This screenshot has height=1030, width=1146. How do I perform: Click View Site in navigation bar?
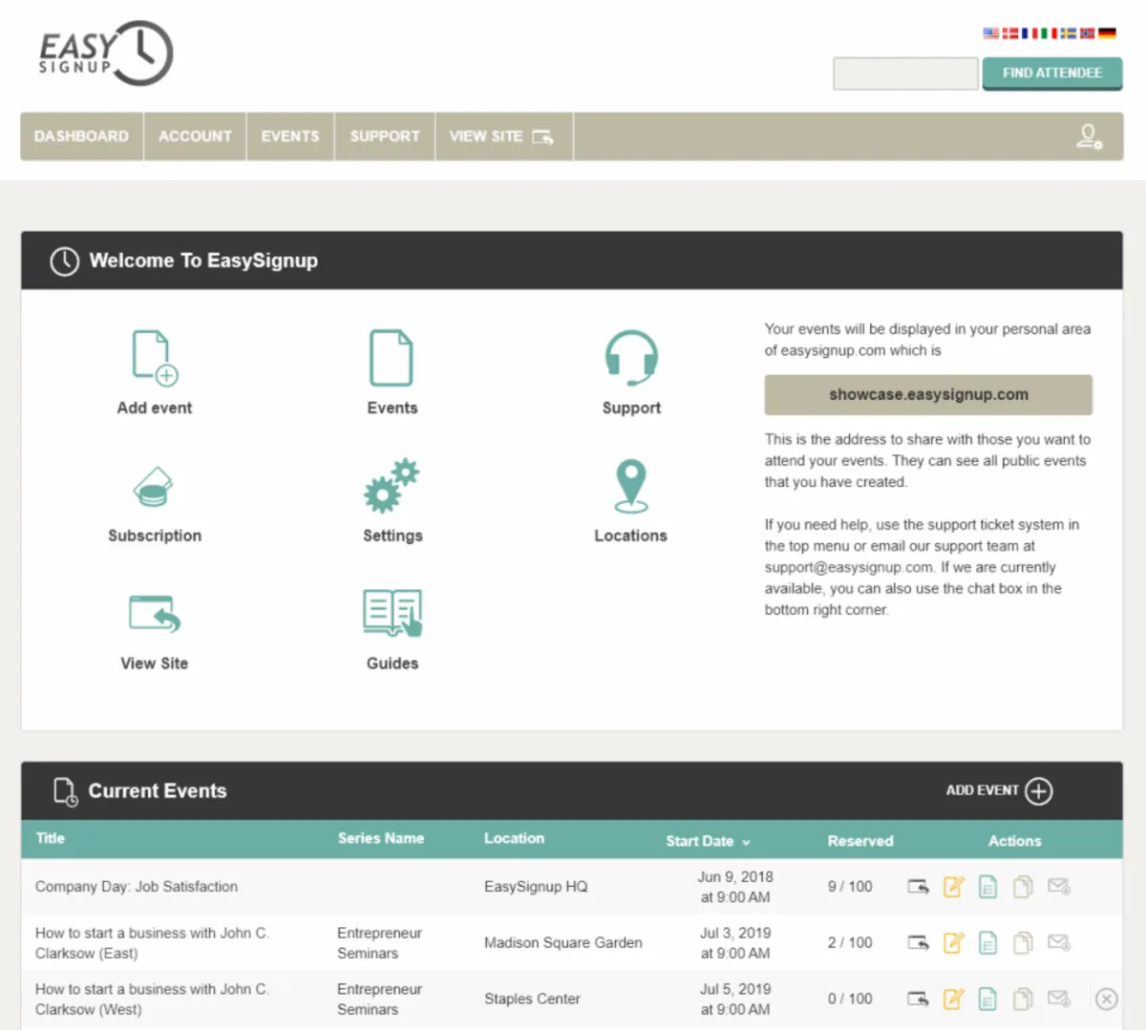(x=502, y=137)
